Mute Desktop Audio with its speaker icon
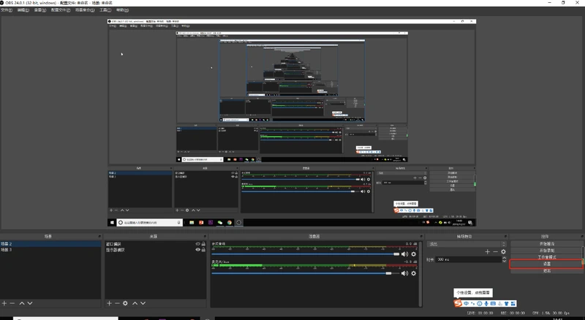Viewport: 585px width, 320px height. click(x=405, y=254)
